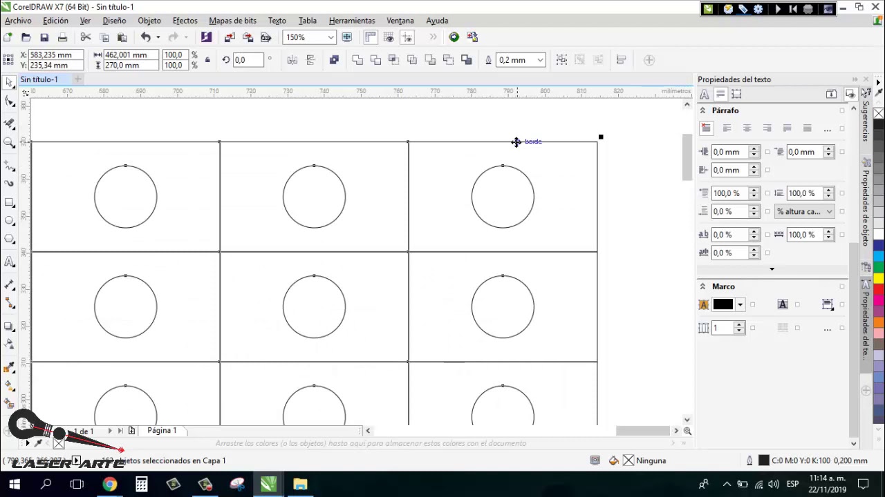
Task: Select the Drop Shadow tool
Action: 9,326
